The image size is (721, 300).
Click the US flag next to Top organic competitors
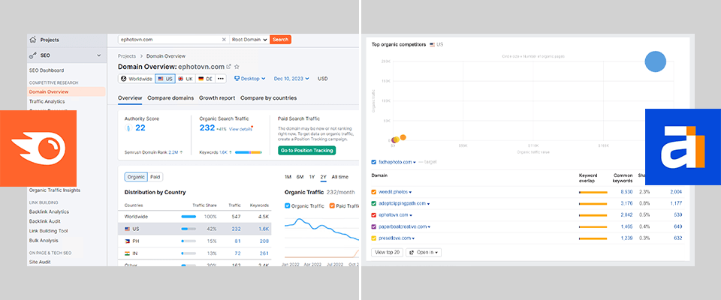[433, 44]
